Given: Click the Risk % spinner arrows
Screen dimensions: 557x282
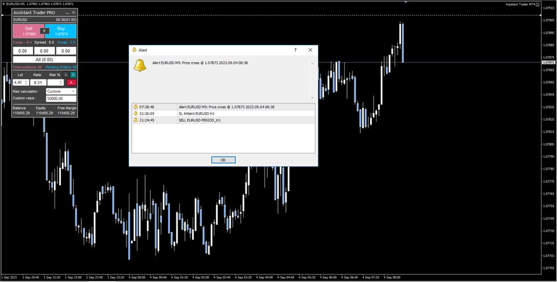Looking at the screenshot, I should click(x=60, y=82).
